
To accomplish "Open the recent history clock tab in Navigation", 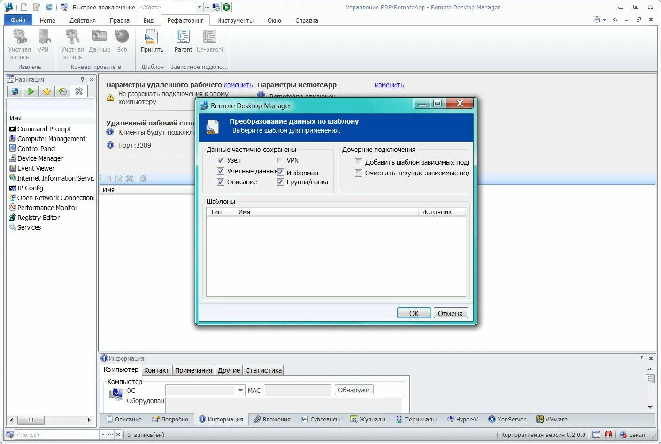I will [63, 91].
